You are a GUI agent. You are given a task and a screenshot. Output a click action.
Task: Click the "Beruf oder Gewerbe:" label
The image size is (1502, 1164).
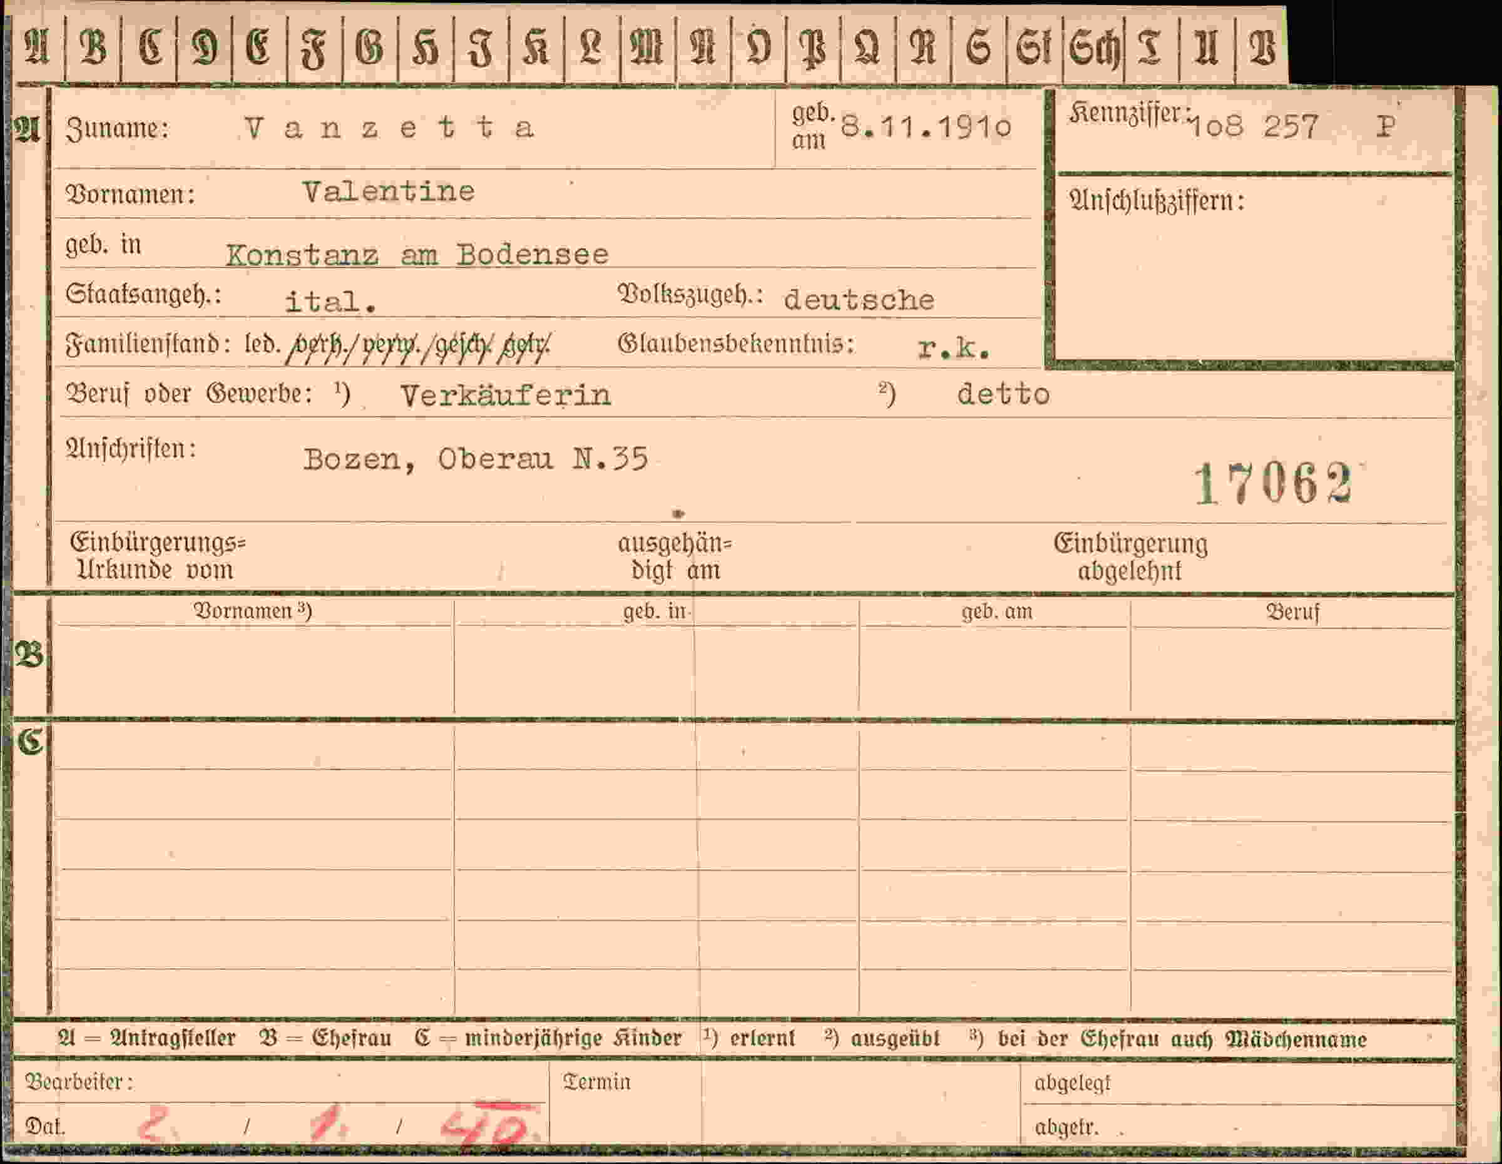(x=189, y=394)
